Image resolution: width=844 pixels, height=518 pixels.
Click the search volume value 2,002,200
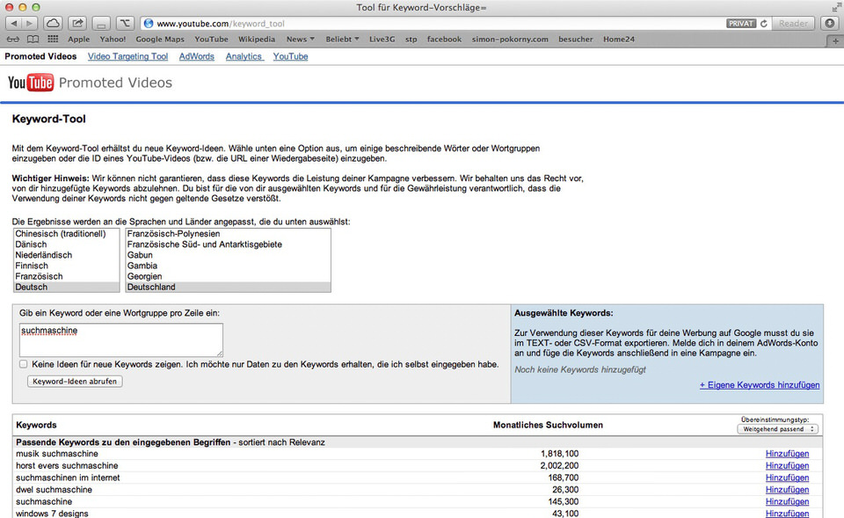tap(560, 466)
